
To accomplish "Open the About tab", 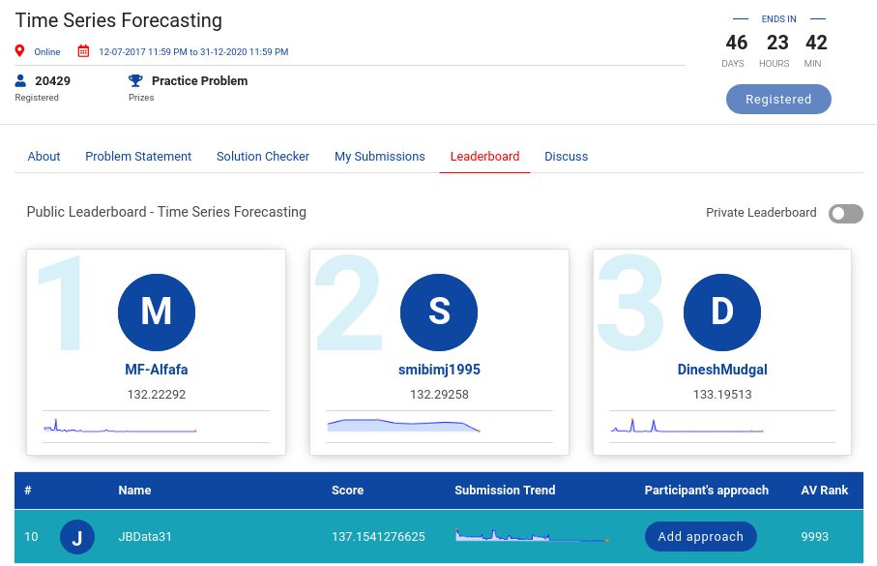I will (44, 156).
